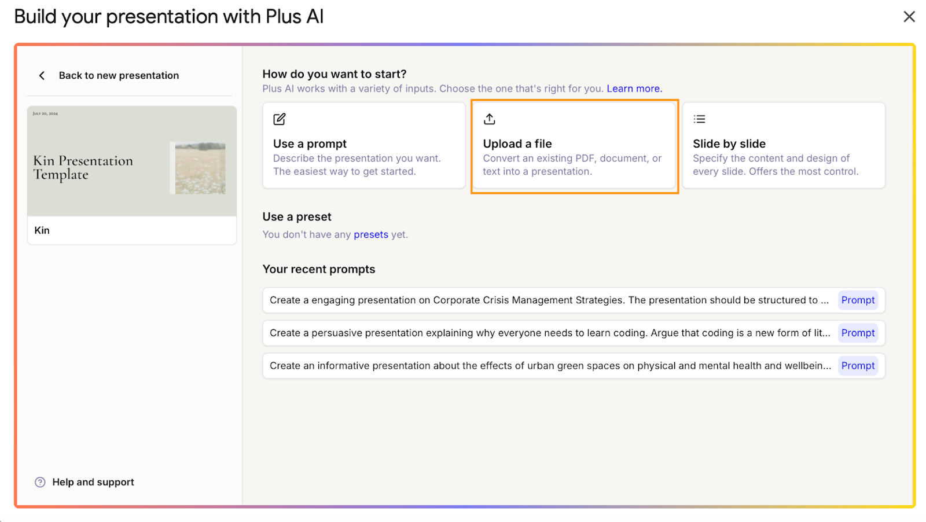This screenshot has height=522, width=926.
Task: Open the Learn more link
Action: pyautogui.click(x=634, y=89)
